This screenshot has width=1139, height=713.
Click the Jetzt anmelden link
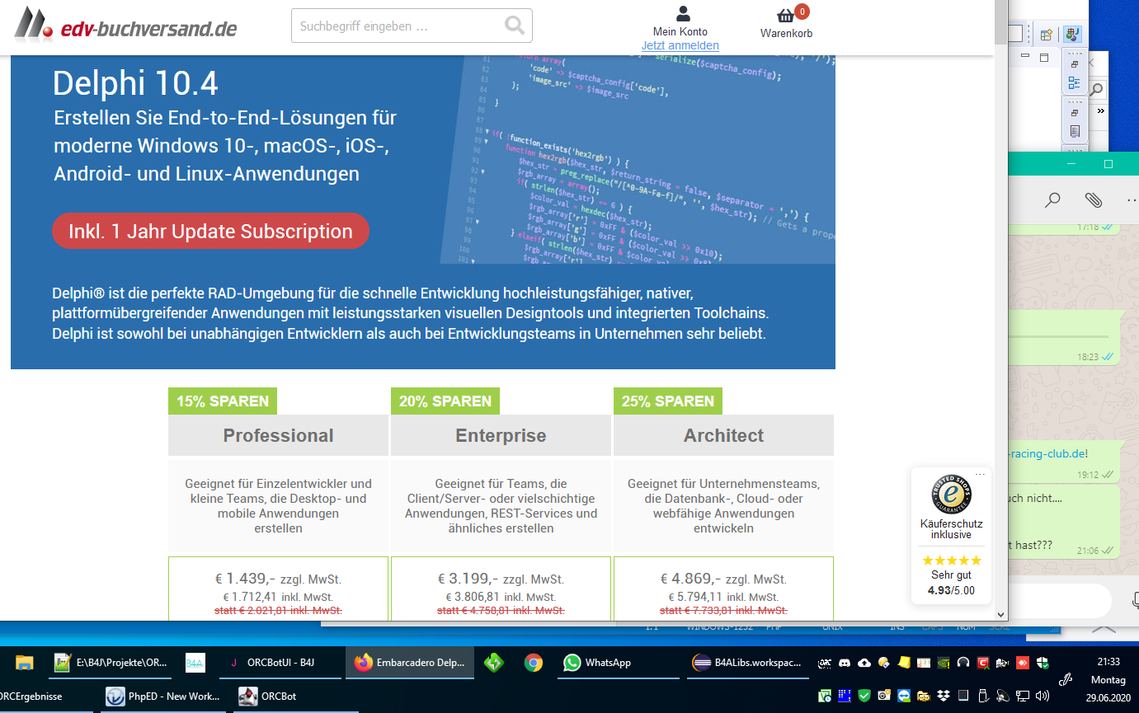tap(680, 46)
